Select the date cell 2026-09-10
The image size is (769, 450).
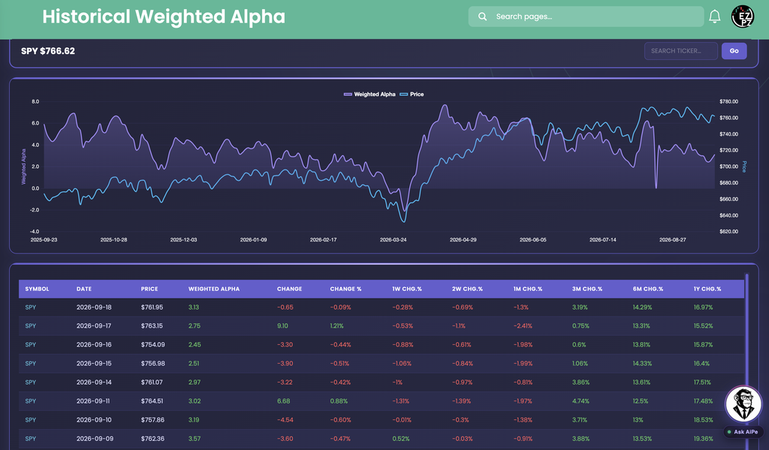pos(94,420)
